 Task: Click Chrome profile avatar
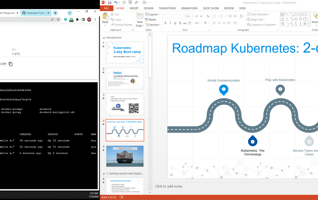(x=89, y=20)
